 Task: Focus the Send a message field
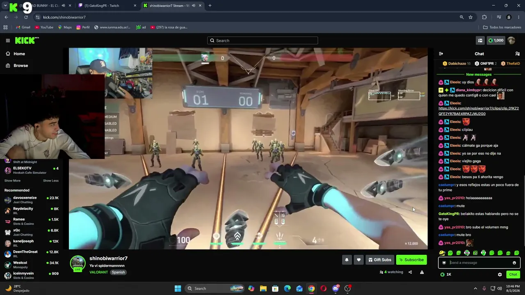point(479,263)
